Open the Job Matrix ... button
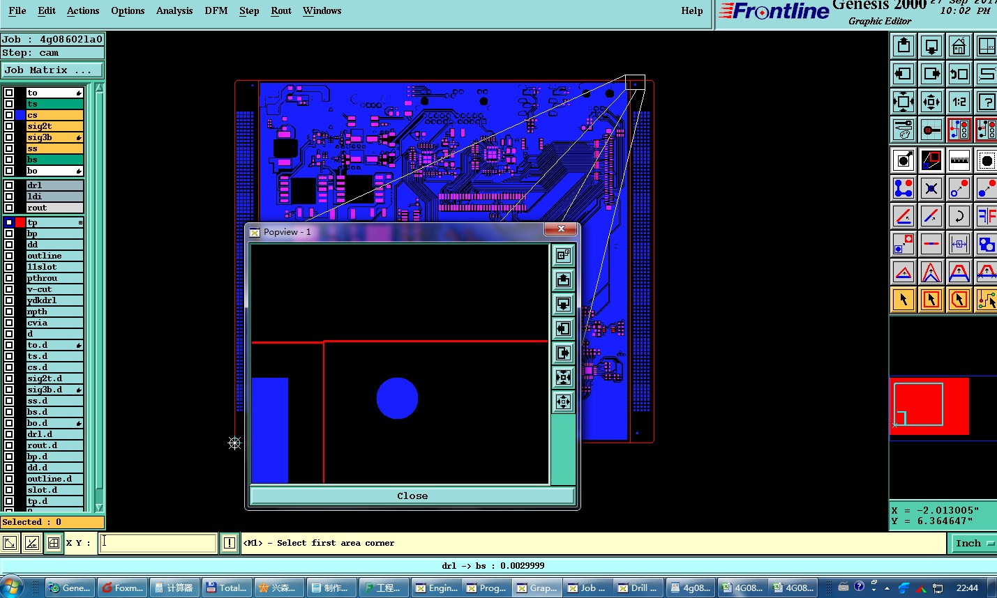The height and width of the screenshot is (598, 997). coord(52,70)
